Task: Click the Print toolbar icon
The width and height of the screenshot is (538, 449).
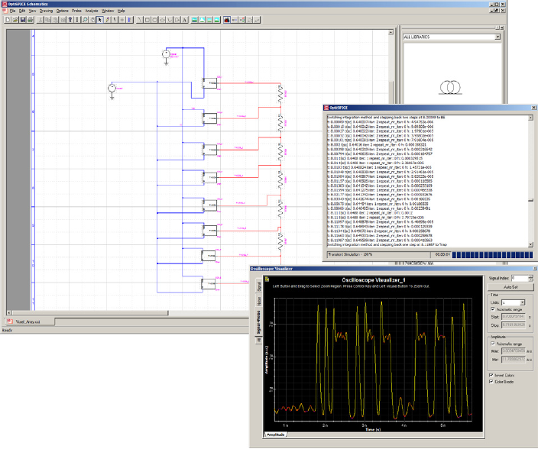Action: tap(32, 20)
